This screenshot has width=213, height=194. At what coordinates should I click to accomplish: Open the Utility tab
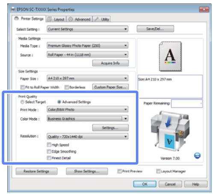tap(102, 19)
